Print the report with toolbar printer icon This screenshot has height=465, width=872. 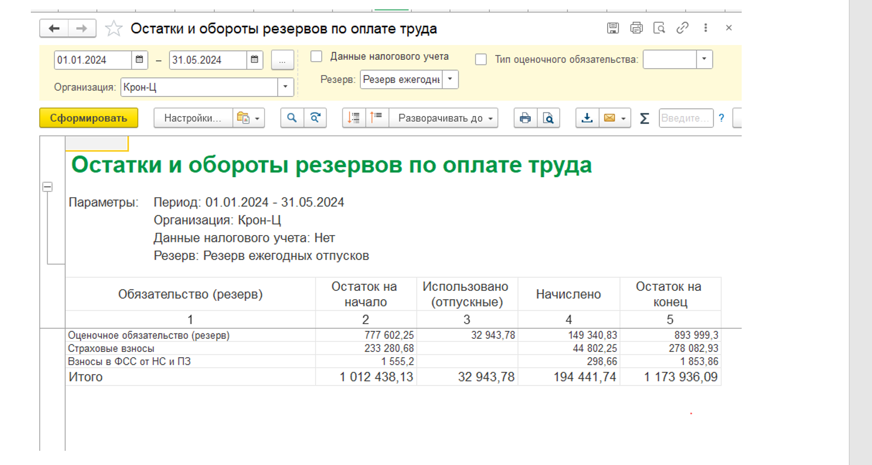525,118
